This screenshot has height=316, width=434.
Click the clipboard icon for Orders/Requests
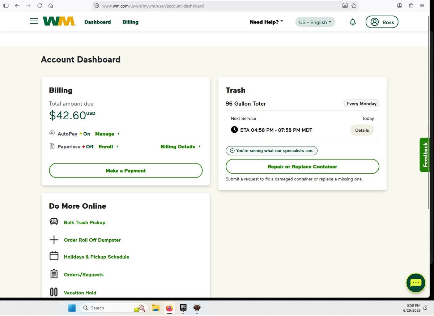pos(54,274)
